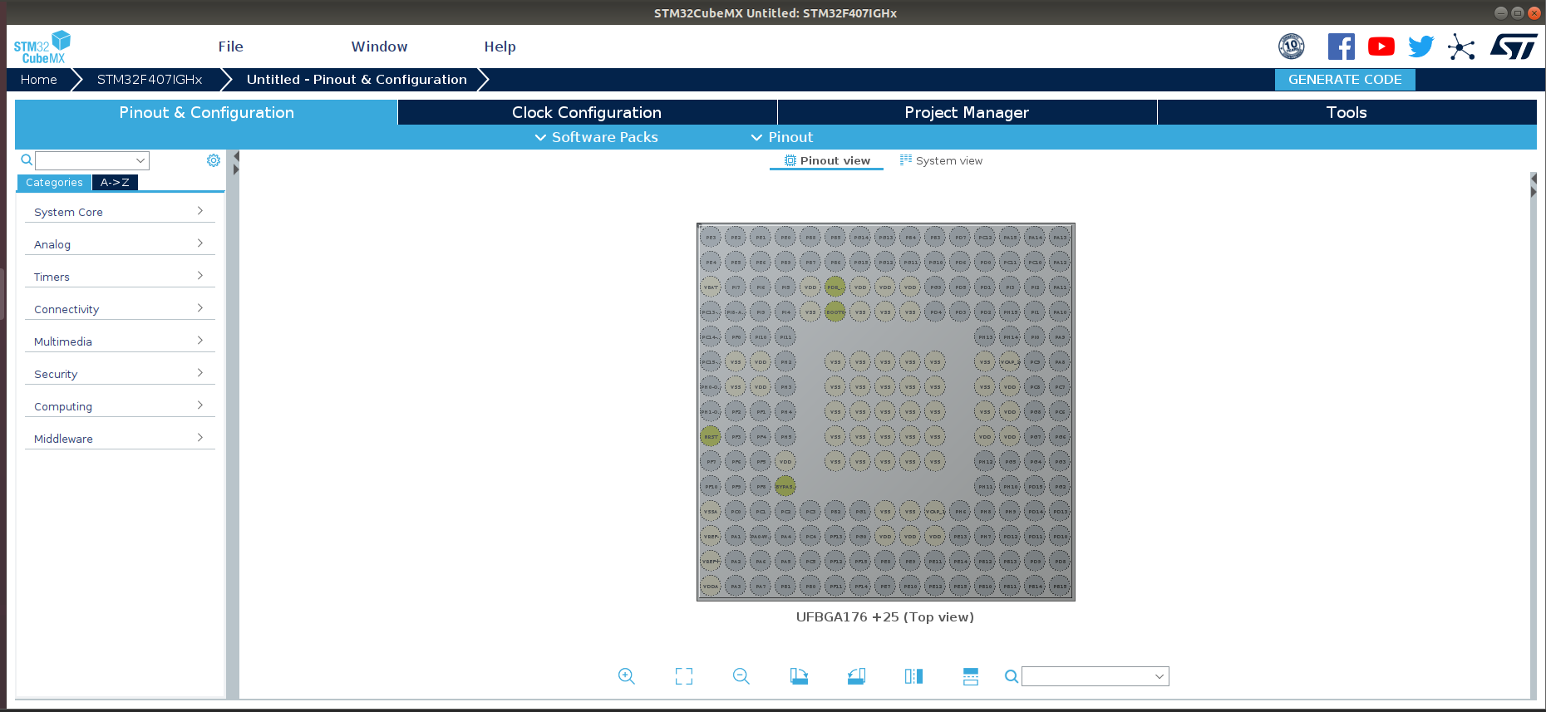Open the Software Packs dropdown
The height and width of the screenshot is (712, 1546).
click(x=597, y=137)
